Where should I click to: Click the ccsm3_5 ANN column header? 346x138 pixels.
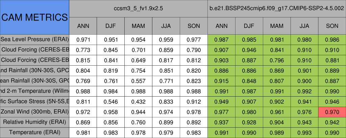(x=83, y=26)
